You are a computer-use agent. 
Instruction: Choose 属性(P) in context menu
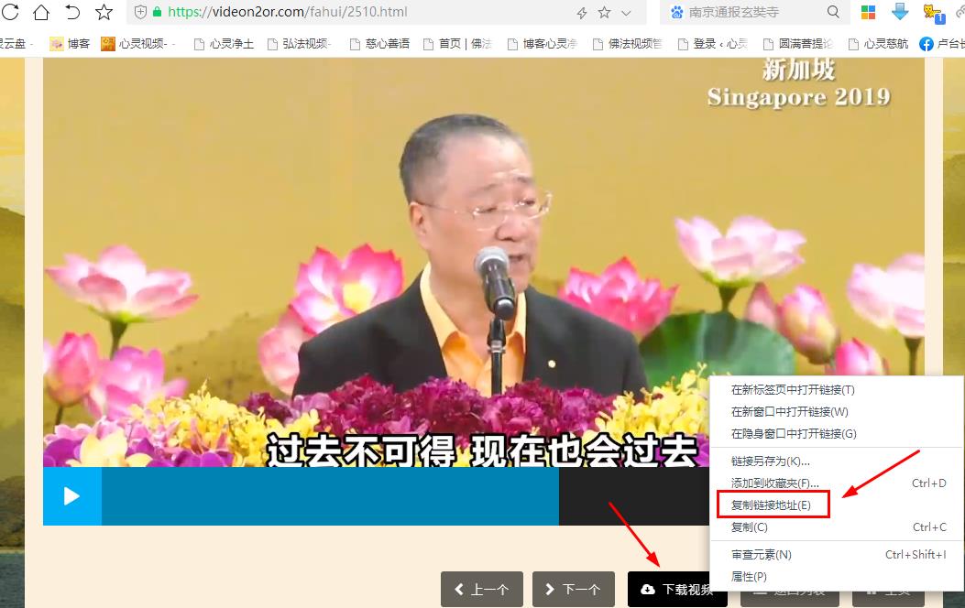tap(837, 577)
